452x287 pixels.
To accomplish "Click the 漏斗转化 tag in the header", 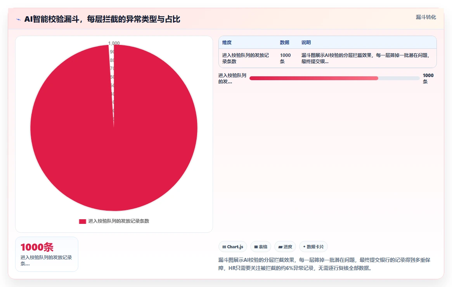I will pos(426,17).
